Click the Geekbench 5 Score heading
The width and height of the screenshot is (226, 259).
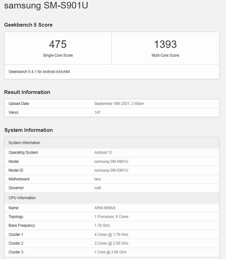click(28, 25)
